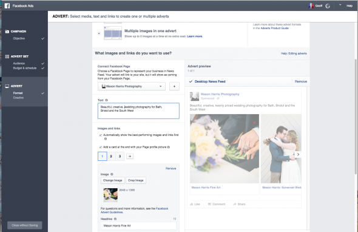358x232 pixels.
Task: Open account menu arrow in top bar
Action: click(340, 5)
